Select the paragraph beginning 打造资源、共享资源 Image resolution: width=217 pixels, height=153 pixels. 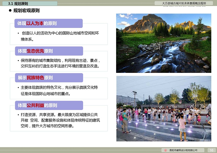[60, 120]
